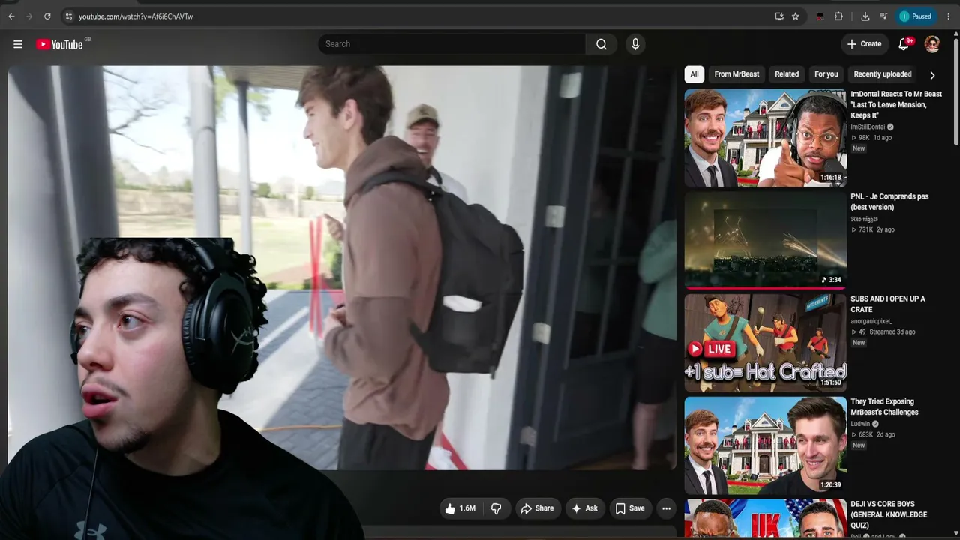Select the From MrBeast chip
Screen dimensions: 960x540
[x=736, y=74]
